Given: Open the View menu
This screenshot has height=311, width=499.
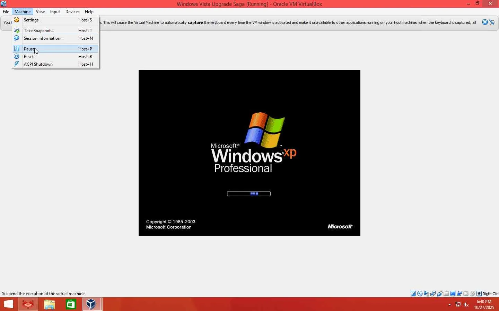Looking at the screenshot, I should 40,11.
